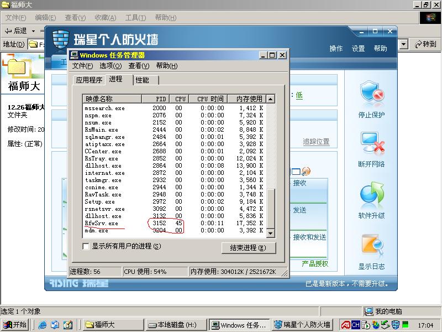Click the CH input language indicator

pyautogui.click(x=355, y=325)
